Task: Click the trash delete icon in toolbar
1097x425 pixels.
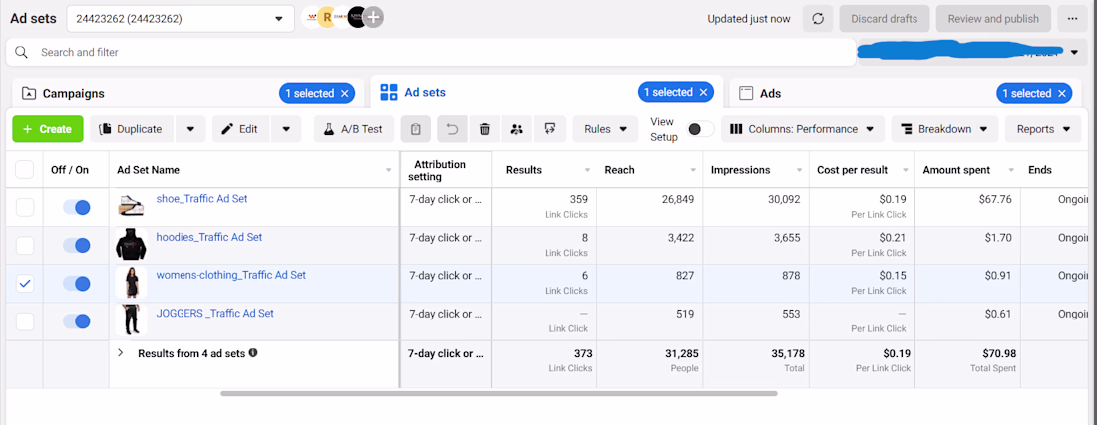Action: (x=484, y=129)
